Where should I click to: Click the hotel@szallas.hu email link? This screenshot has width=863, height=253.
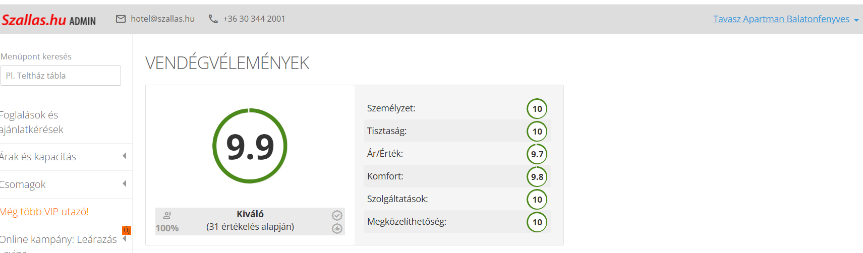coord(162,19)
